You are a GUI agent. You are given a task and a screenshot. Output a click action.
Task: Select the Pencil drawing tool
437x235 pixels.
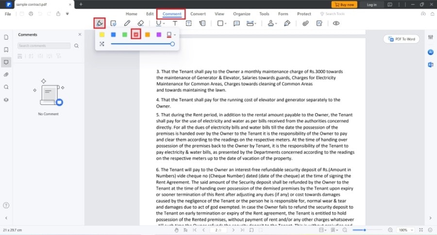[x=127, y=23]
